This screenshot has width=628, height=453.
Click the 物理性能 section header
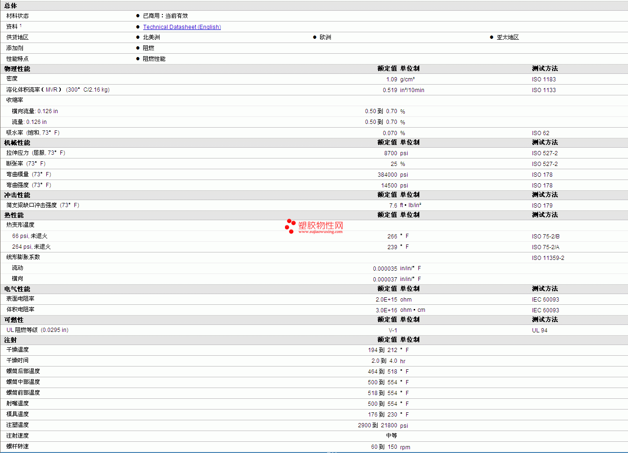click(x=17, y=69)
